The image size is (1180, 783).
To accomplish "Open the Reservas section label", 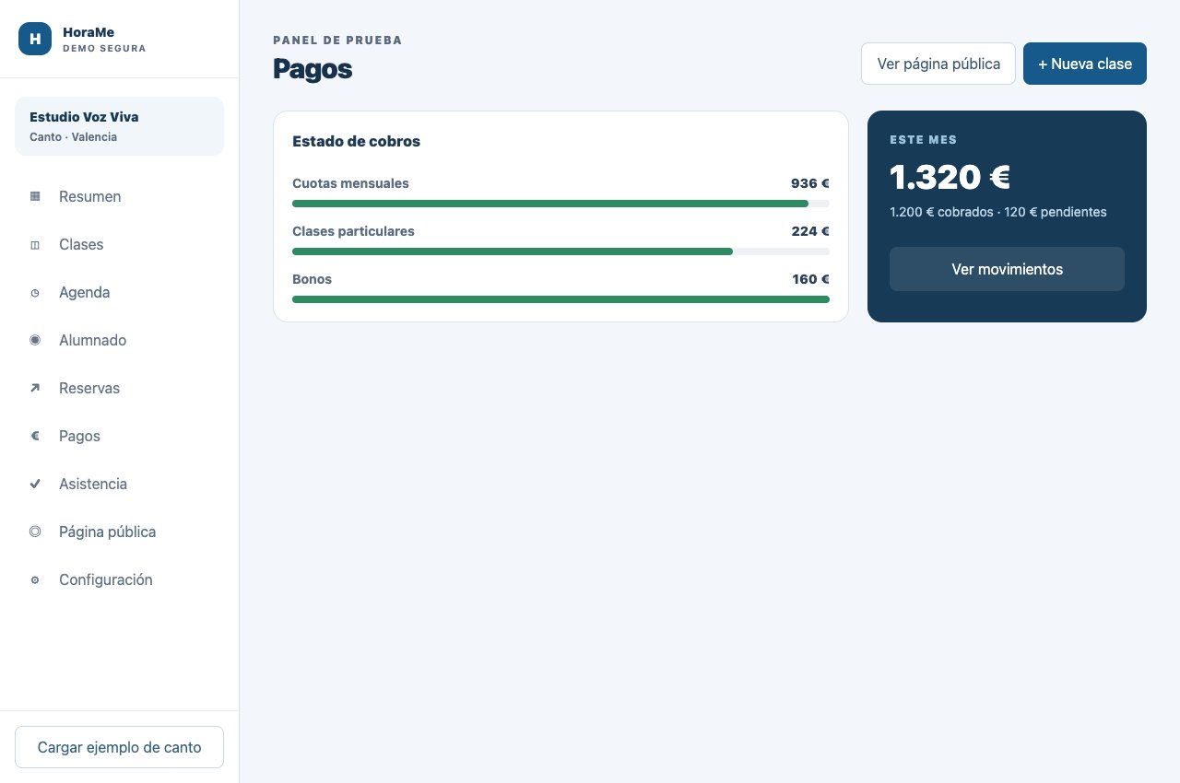I will [x=89, y=388].
